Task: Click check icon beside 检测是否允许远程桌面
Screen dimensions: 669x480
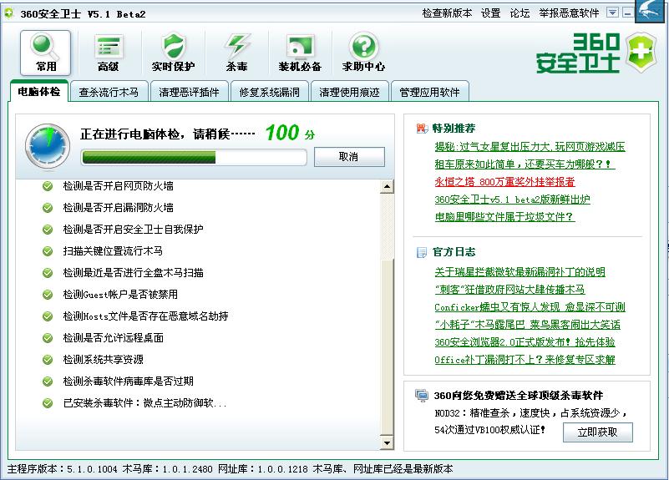Action: coord(48,338)
